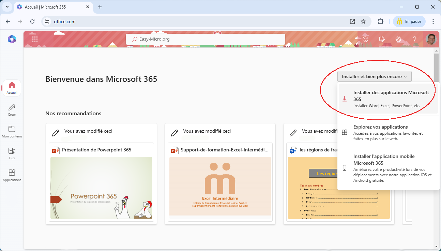This screenshot has height=251, width=441.
Task: Click the Nos recommandations heading
Action: pyautogui.click(x=73, y=113)
